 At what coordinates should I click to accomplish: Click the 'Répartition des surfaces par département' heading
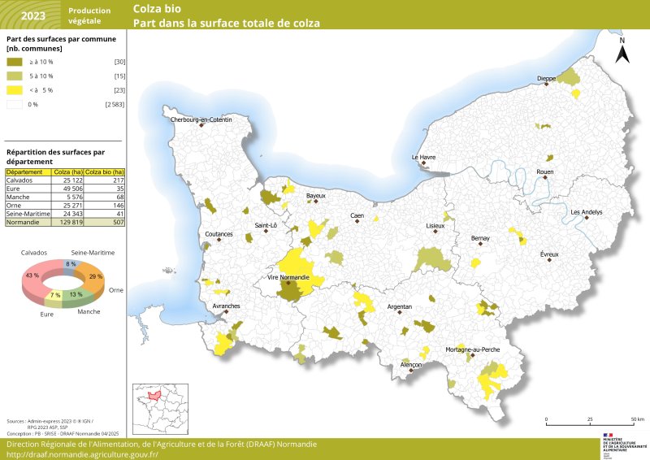pyautogui.click(x=55, y=157)
